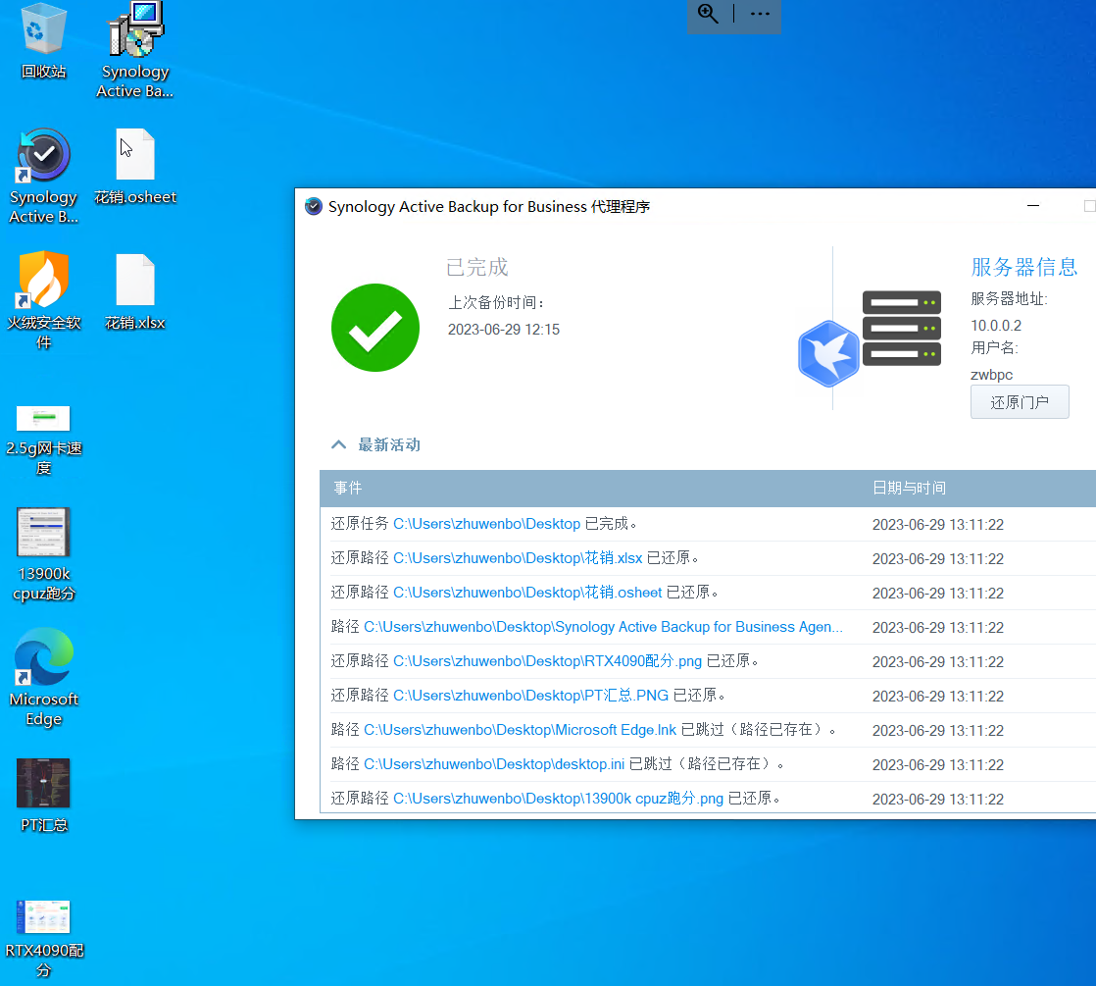Open the RTX4090配分 desktop image
The width and height of the screenshot is (1096, 986).
click(x=43, y=939)
